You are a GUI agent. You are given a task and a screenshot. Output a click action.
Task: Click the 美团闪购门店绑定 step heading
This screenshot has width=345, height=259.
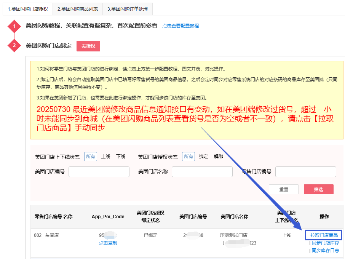coord(49,46)
